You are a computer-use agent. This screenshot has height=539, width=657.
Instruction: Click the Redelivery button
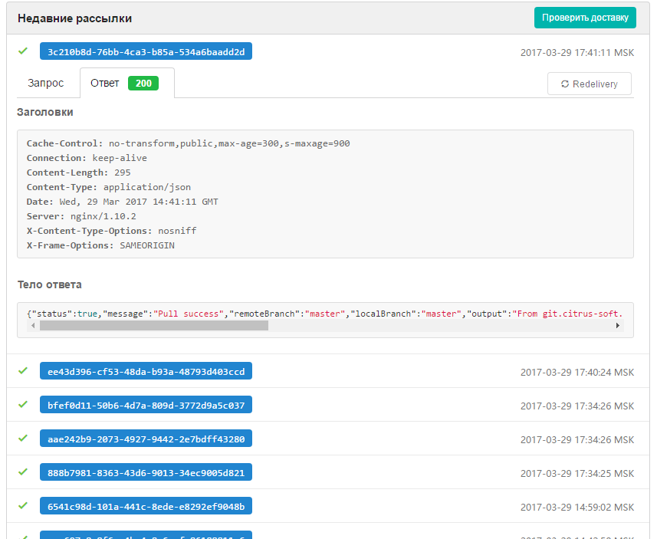tap(589, 84)
